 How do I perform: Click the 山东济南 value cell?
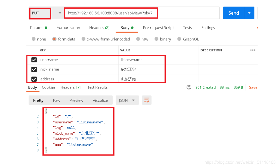click(x=159, y=79)
